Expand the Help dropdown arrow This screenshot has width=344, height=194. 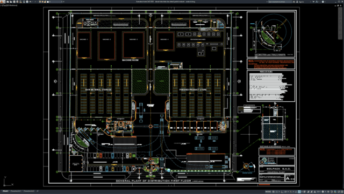pyautogui.click(x=325, y=2)
